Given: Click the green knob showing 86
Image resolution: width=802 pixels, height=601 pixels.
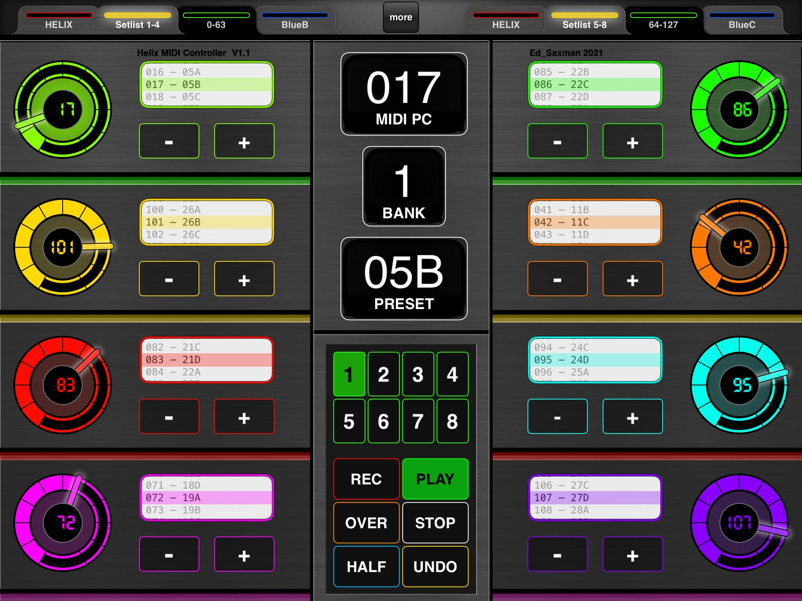Looking at the screenshot, I should (x=739, y=110).
